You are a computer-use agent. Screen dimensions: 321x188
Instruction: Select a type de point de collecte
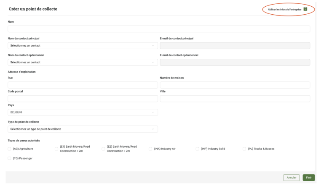point(83,129)
